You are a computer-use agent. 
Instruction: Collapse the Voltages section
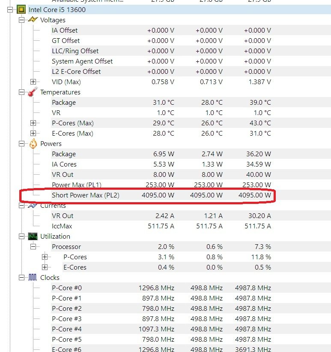pos(21,20)
